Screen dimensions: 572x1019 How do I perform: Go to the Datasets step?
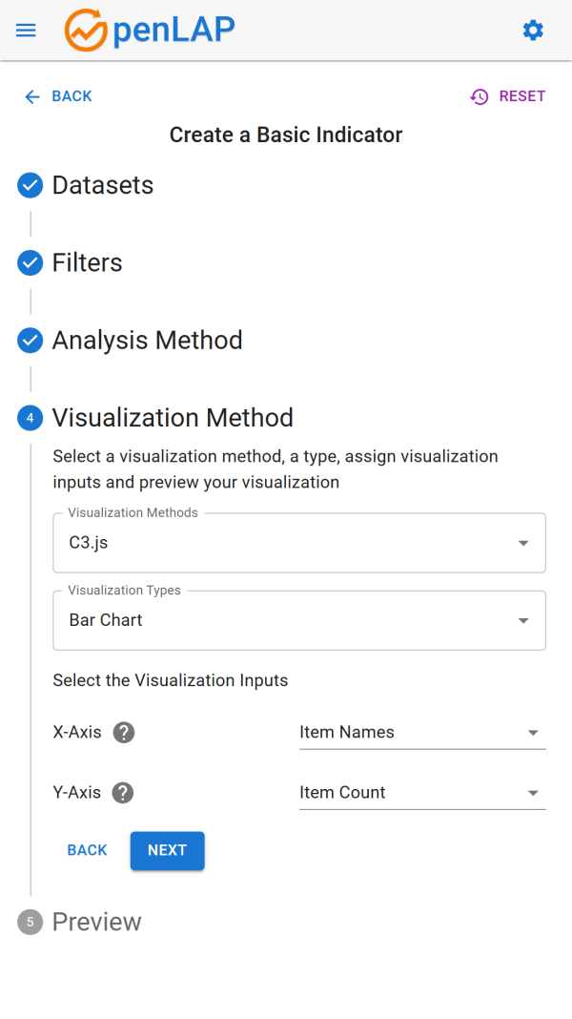click(103, 185)
